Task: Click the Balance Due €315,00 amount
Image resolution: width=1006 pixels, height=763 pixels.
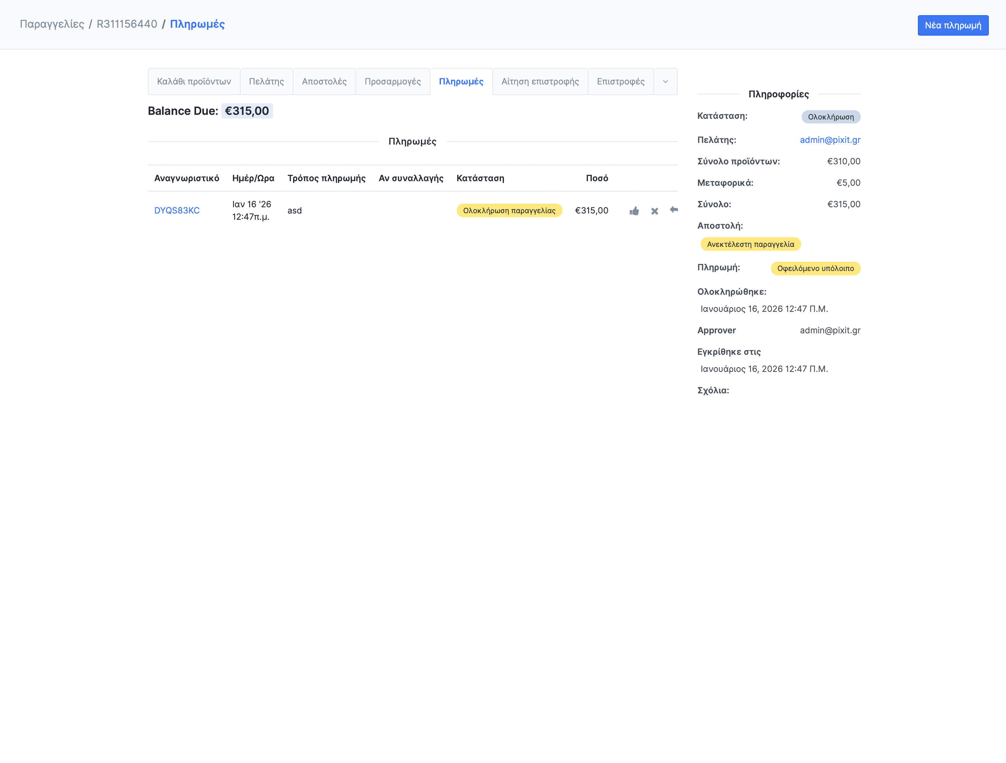Action: tap(247, 111)
